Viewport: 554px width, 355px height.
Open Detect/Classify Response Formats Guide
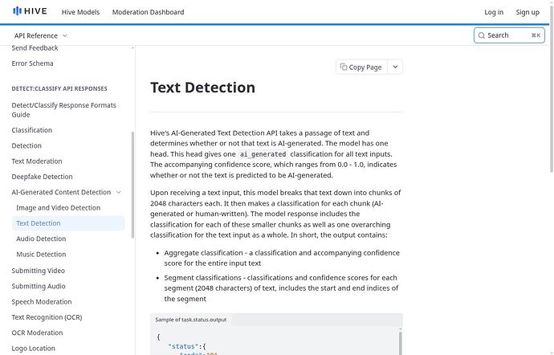click(x=64, y=110)
